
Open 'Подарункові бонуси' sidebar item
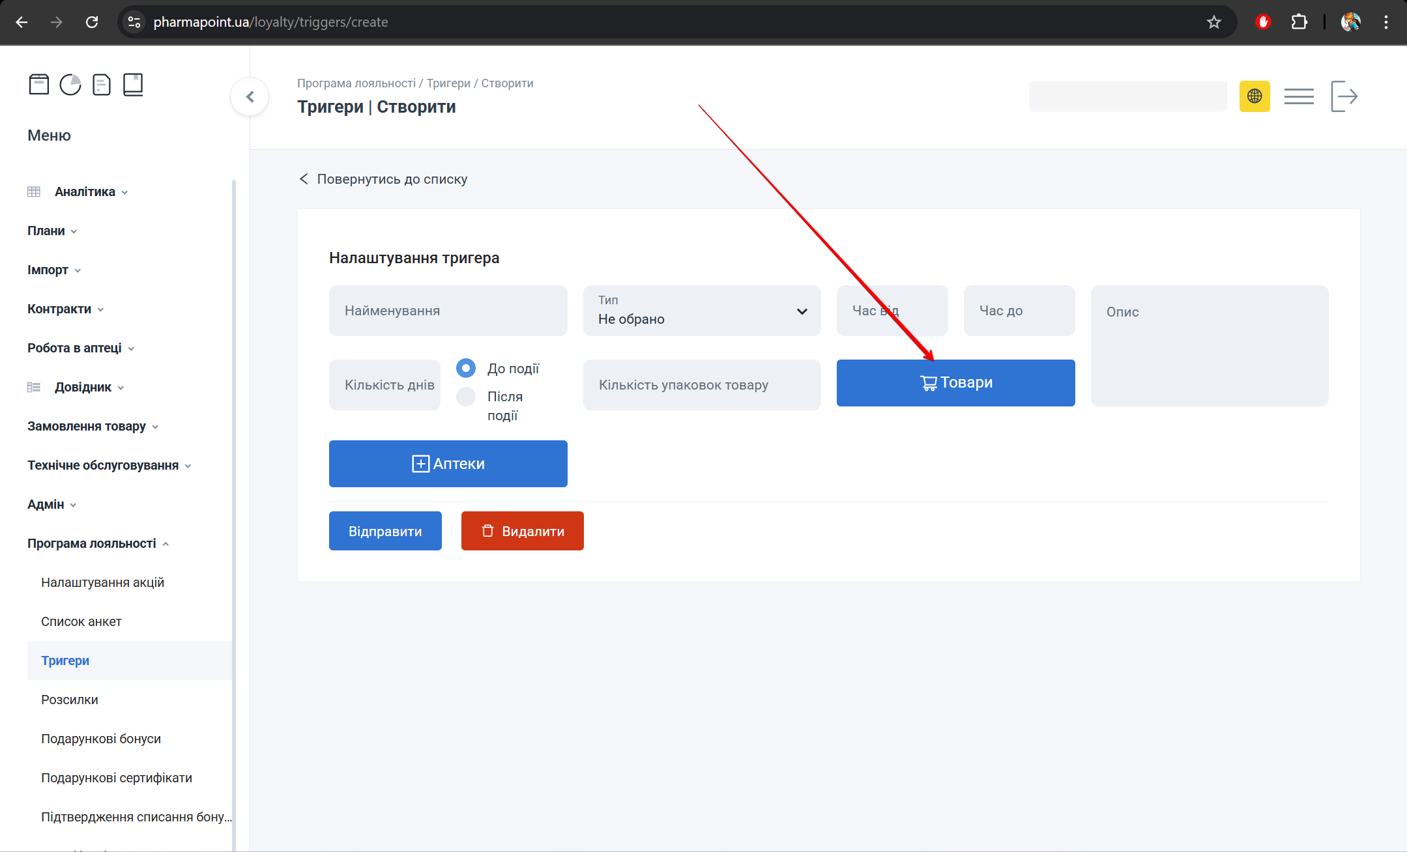point(101,739)
